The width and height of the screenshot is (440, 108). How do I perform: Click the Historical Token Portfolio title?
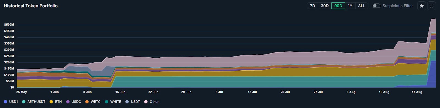coord(31,6)
